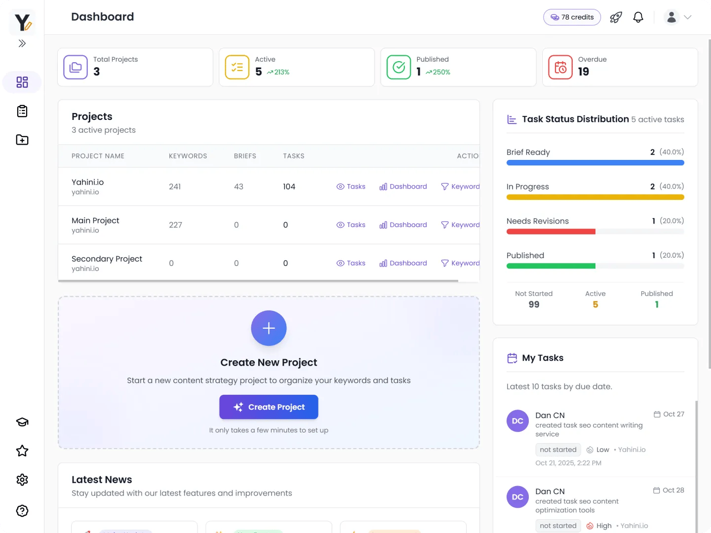The image size is (711, 533).
Task: Open the graduation cap learning icon
Action: pos(22,422)
